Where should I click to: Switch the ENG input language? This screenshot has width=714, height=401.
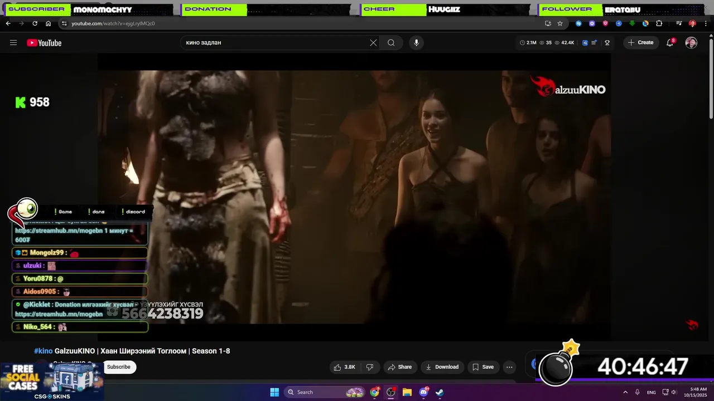point(652,392)
